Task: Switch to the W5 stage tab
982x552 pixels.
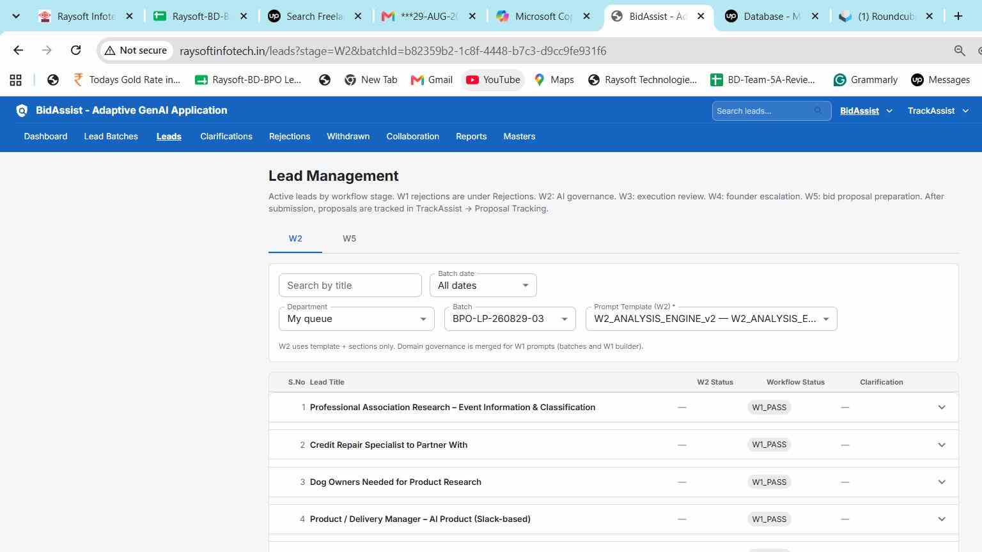Action: click(349, 238)
